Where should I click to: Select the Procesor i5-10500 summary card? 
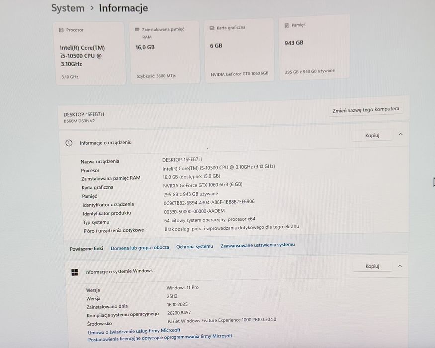(x=90, y=53)
